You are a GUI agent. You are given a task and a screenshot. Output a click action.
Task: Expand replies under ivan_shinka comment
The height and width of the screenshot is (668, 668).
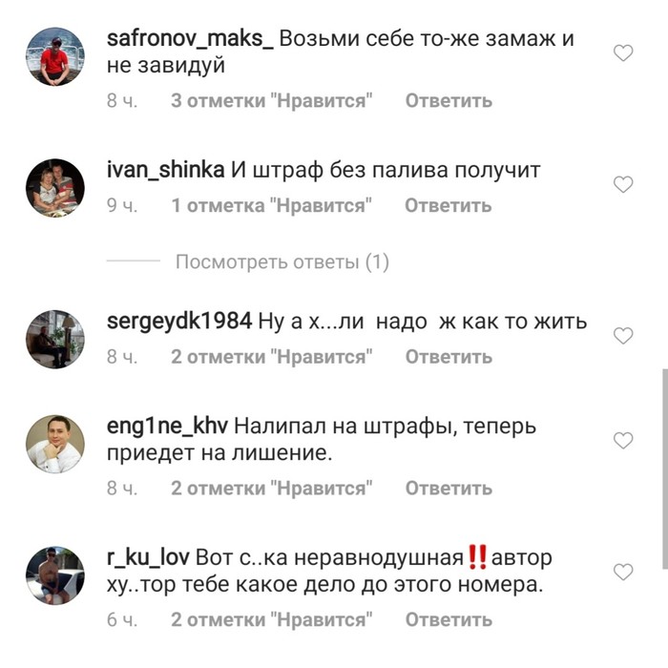[x=282, y=261]
